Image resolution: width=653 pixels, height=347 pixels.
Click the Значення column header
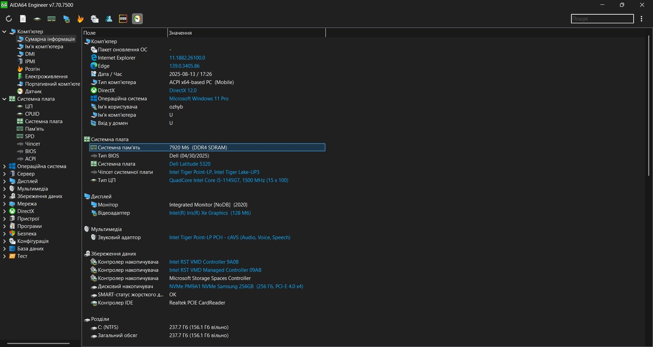pyautogui.click(x=247, y=33)
